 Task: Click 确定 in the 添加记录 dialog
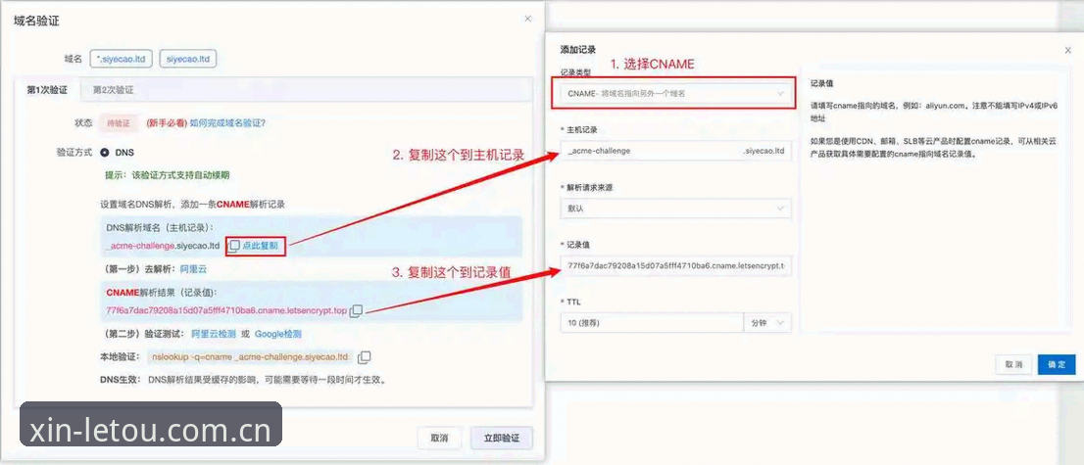click(1057, 365)
